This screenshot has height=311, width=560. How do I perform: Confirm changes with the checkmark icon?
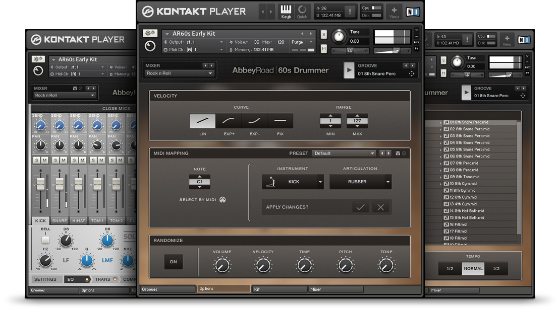pos(360,207)
